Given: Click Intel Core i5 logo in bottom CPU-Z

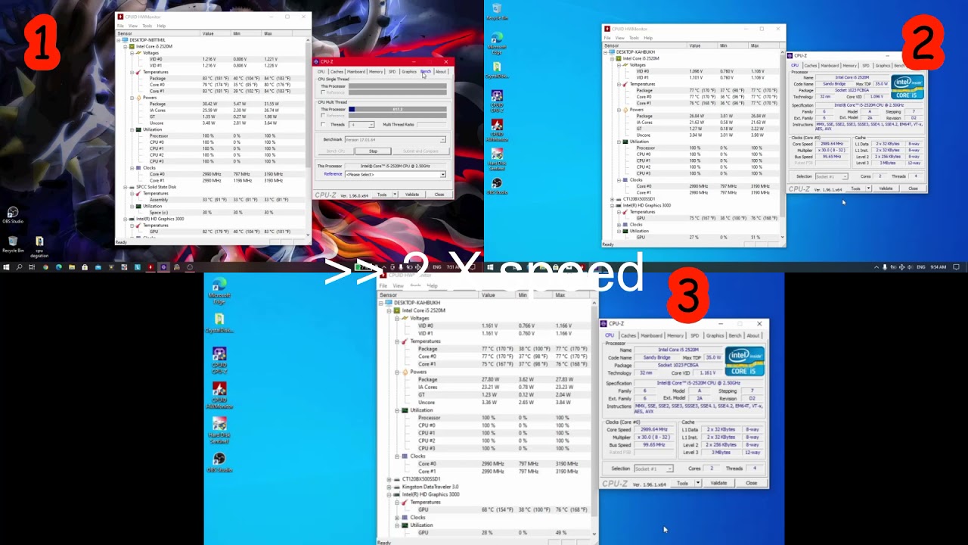Looking at the screenshot, I should coord(744,361).
